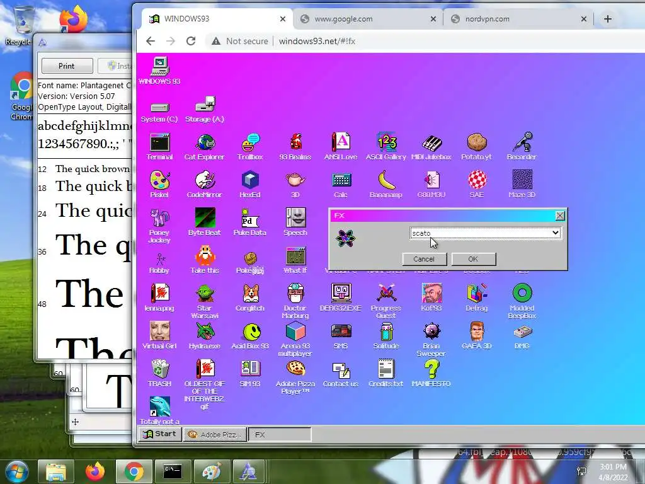Click the taskbar clock showing 3:01 PM

(613, 471)
